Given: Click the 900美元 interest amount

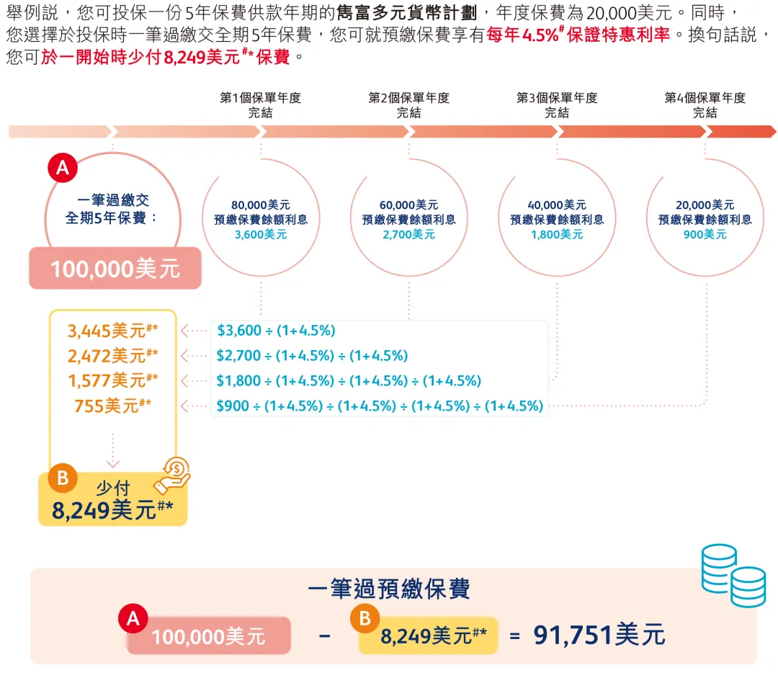Looking at the screenshot, I should coord(705,234).
